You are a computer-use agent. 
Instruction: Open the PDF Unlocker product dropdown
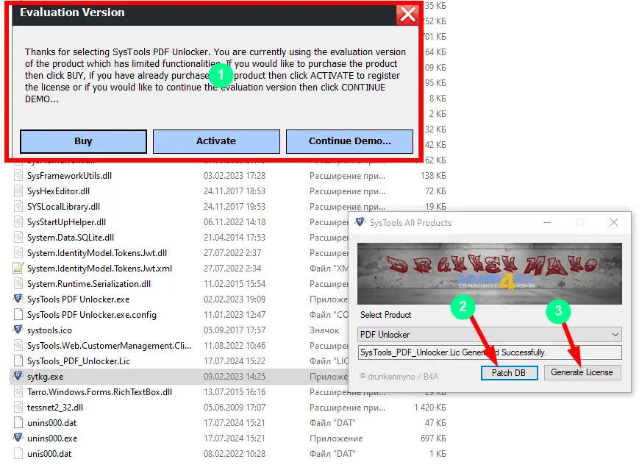coord(490,335)
